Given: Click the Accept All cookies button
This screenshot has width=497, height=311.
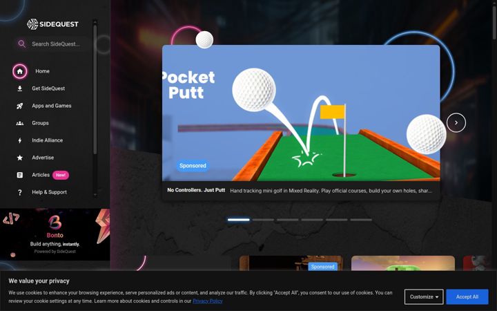Looking at the screenshot, I should coord(467,297).
